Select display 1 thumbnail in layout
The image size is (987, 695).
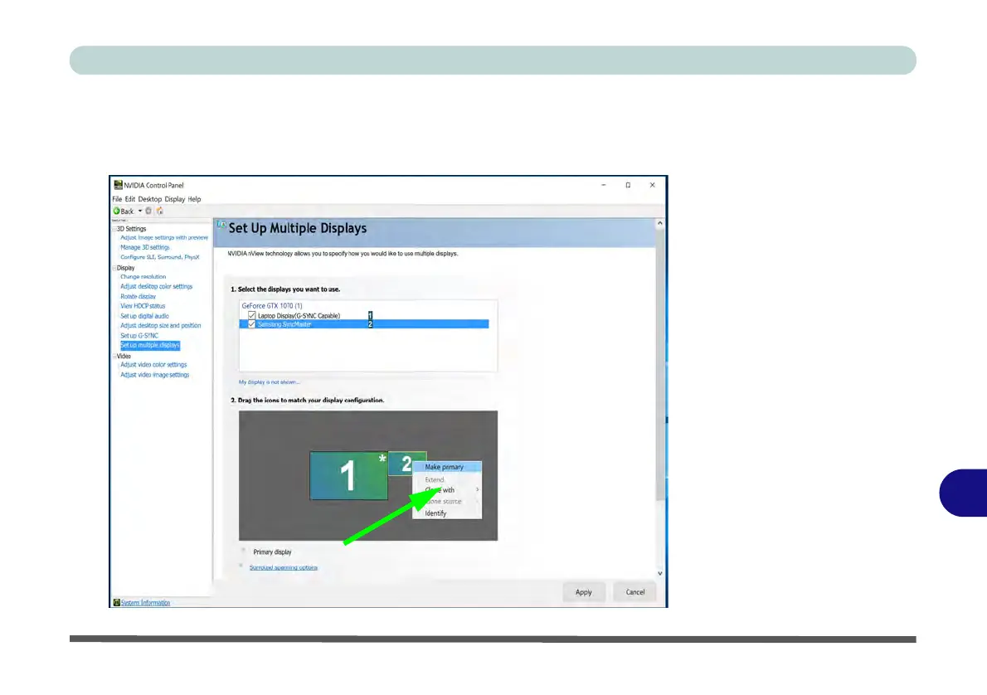tap(348, 475)
